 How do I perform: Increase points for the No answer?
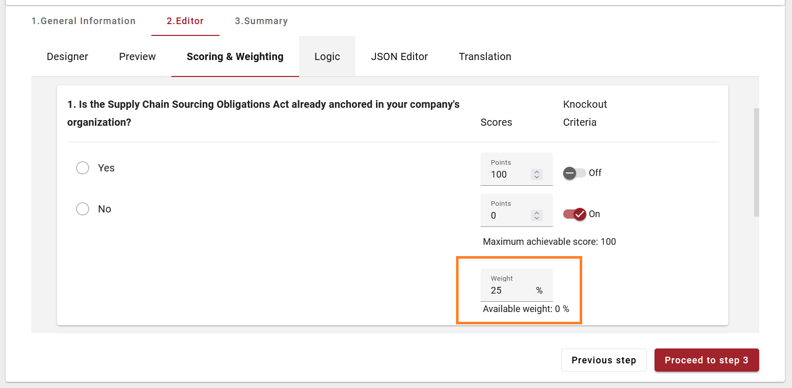(x=537, y=213)
